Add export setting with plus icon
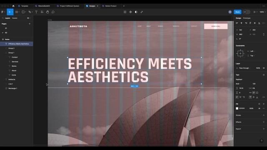267x150 pixels. coord(264,129)
